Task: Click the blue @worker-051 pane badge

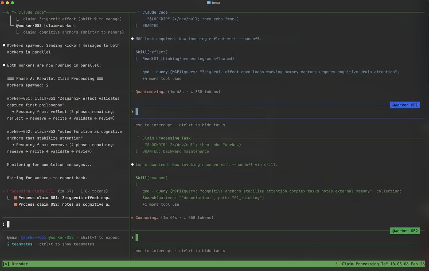Action: coord(405,105)
